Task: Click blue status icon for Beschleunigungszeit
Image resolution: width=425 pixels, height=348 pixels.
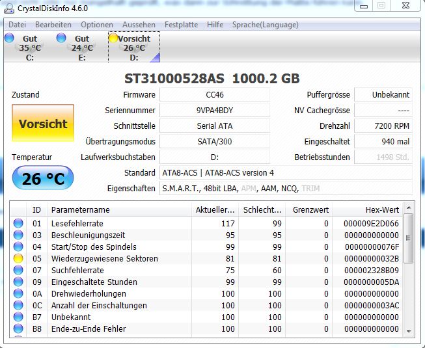Action: (18, 235)
